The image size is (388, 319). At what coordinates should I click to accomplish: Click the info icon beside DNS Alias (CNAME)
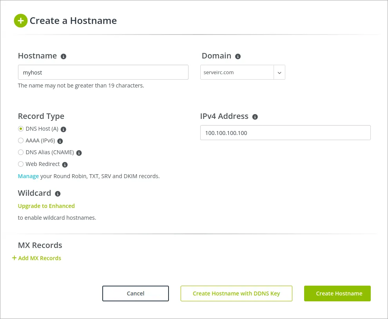[79, 153]
